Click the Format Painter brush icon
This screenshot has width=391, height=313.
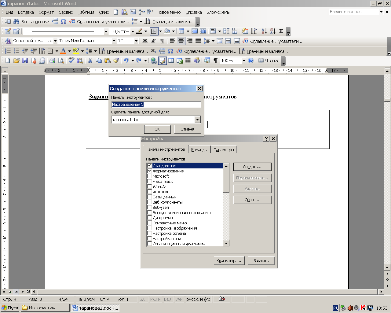point(116,61)
